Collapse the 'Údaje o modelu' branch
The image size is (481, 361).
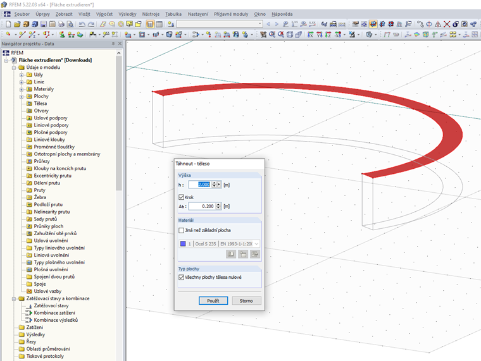(x=14, y=68)
